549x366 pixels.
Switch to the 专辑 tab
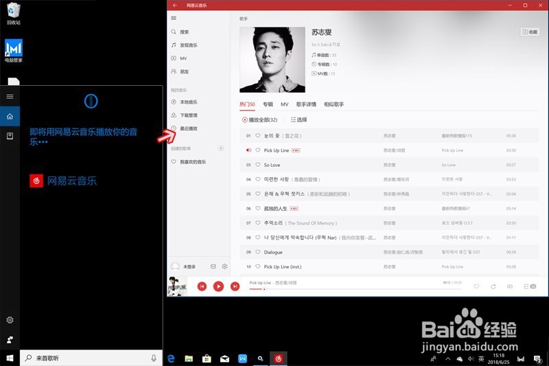point(268,104)
